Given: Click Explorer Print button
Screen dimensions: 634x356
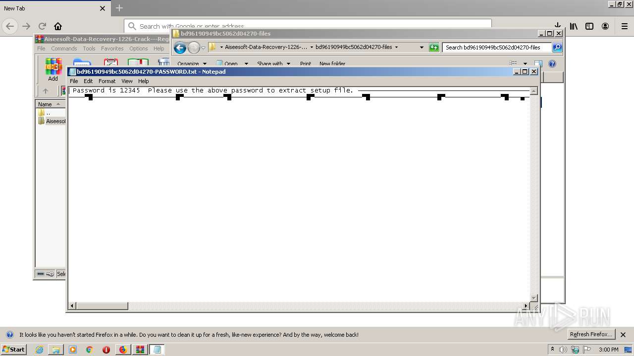Looking at the screenshot, I should tap(306, 64).
